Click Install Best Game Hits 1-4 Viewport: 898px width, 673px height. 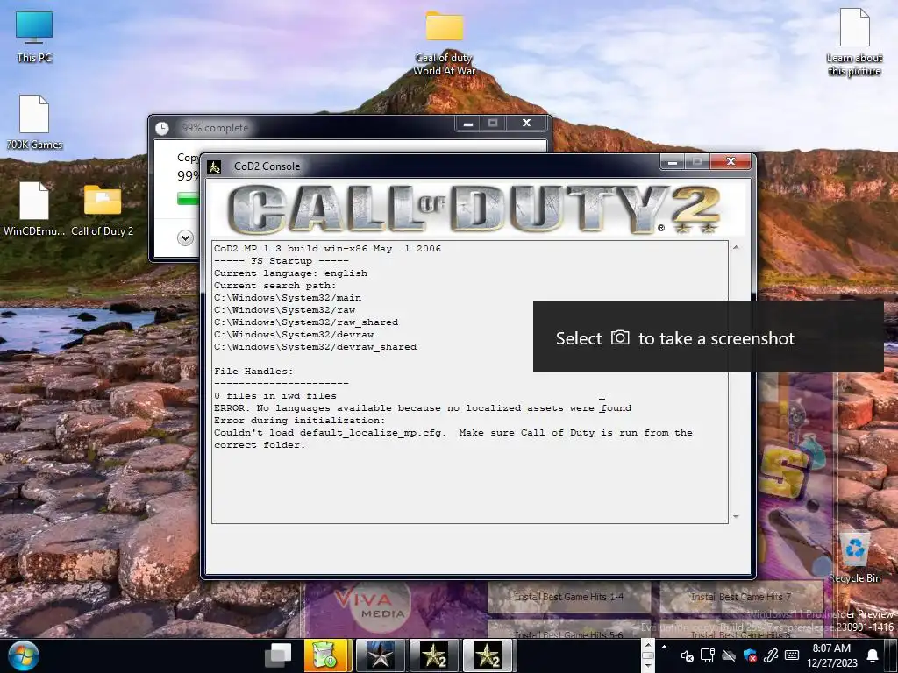[568, 596]
